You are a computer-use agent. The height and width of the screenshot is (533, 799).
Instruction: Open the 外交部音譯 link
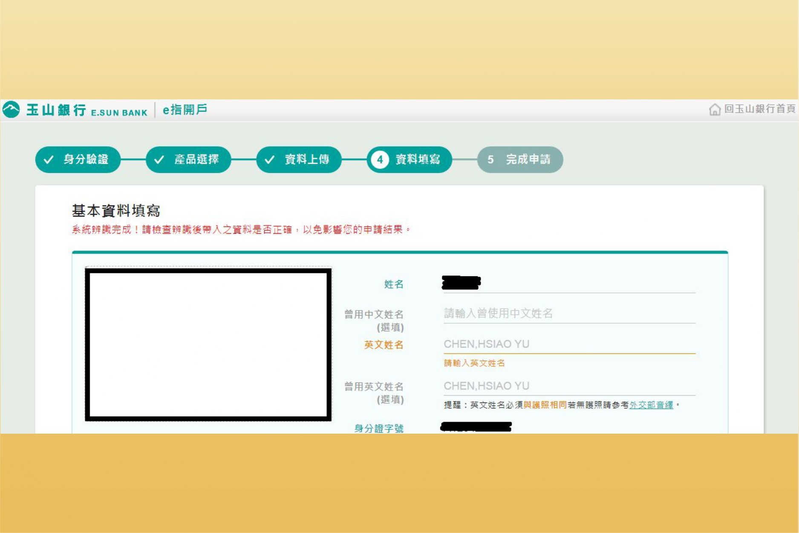[651, 405]
